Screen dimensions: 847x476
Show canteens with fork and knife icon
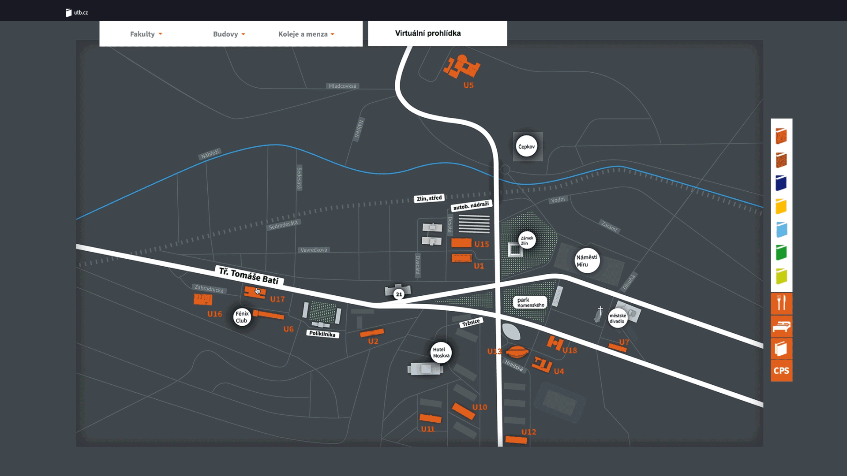[x=781, y=303]
